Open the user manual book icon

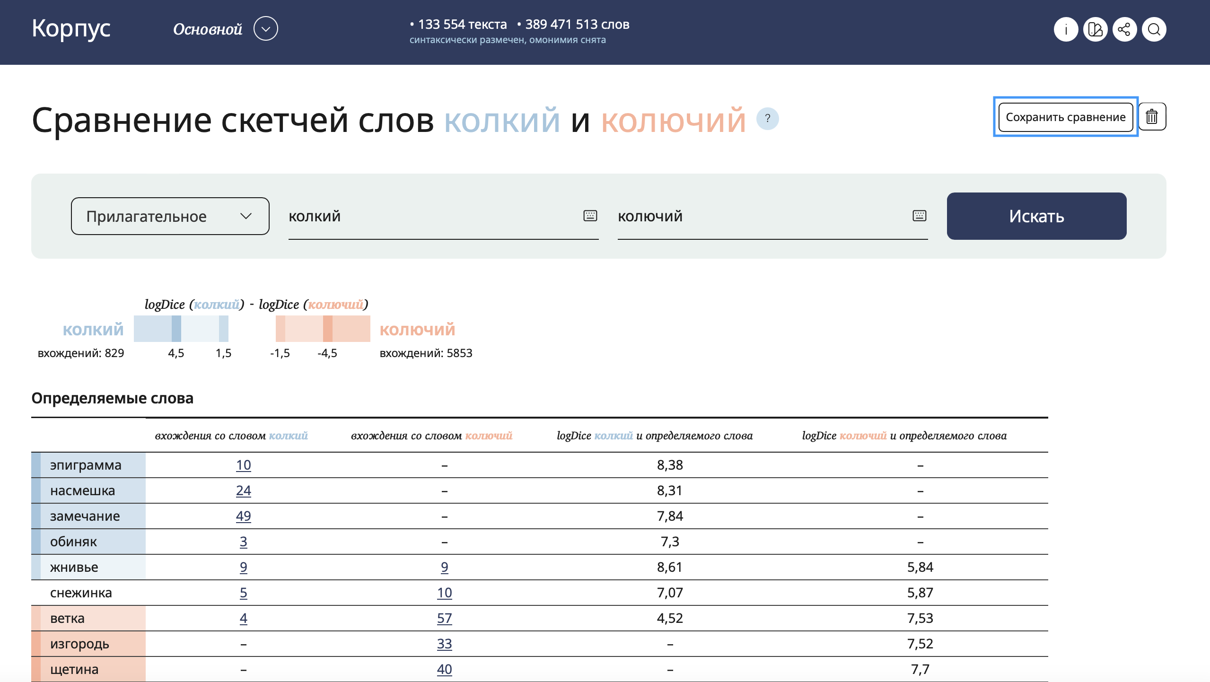tap(1095, 30)
